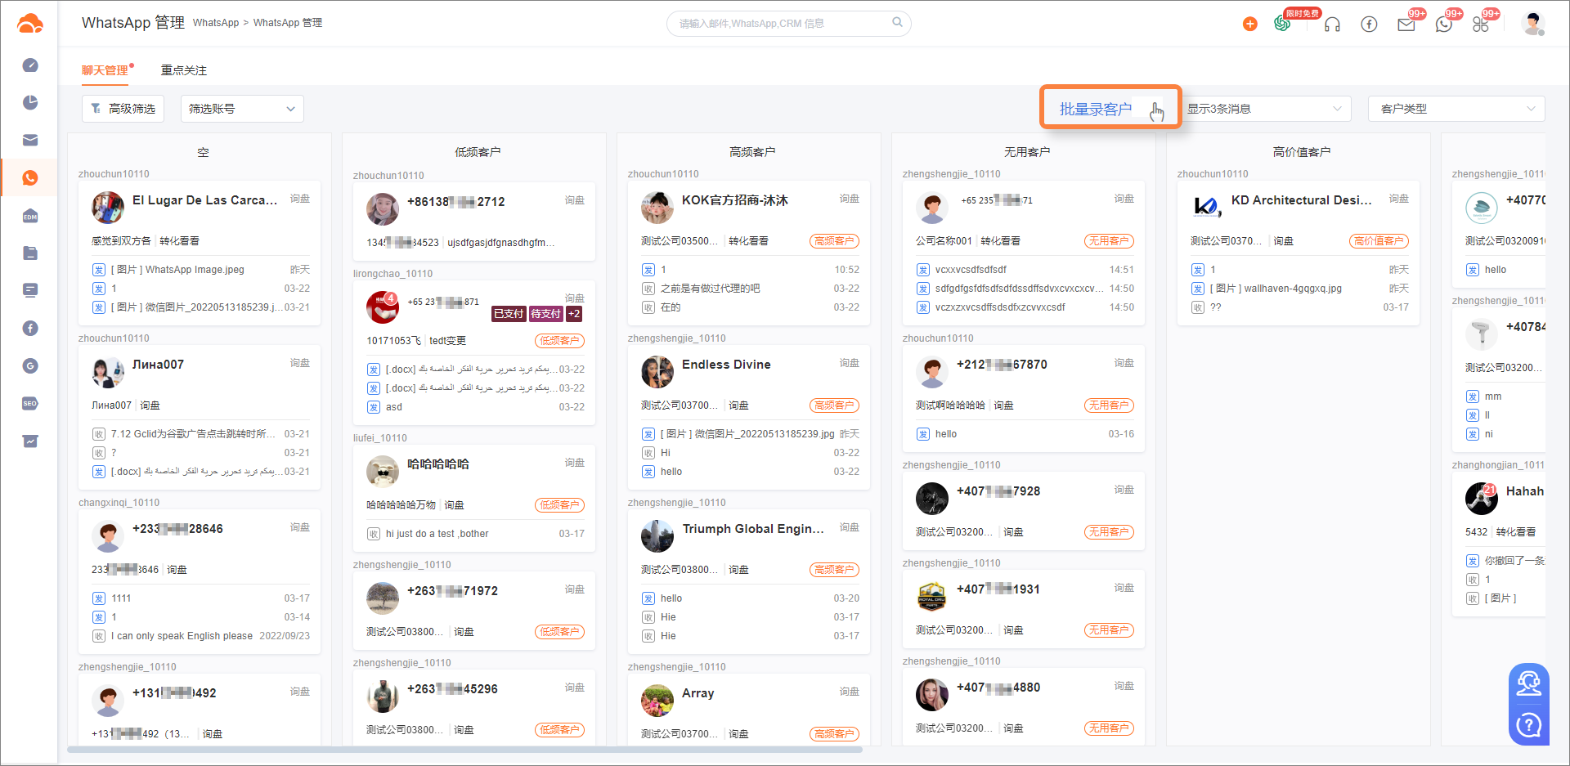Open message wallhaven-4gqgxq.jpg
1570x766 pixels.
[1276, 289]
